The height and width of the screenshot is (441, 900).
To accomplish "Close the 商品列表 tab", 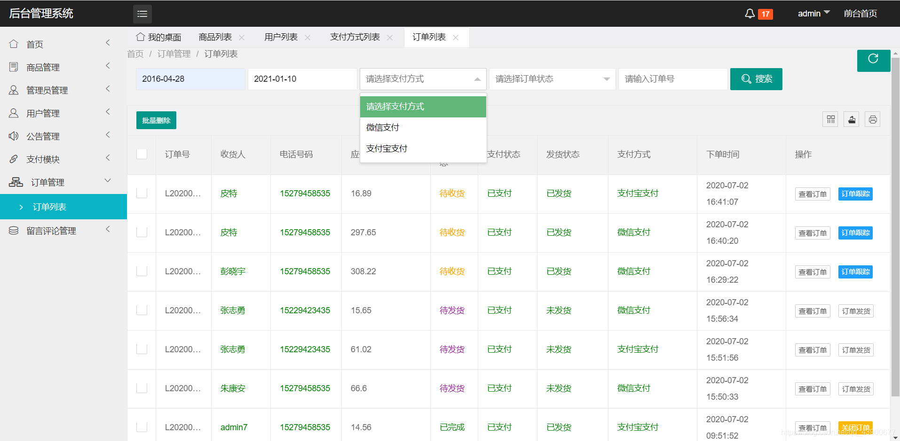I will click(242, 38).
